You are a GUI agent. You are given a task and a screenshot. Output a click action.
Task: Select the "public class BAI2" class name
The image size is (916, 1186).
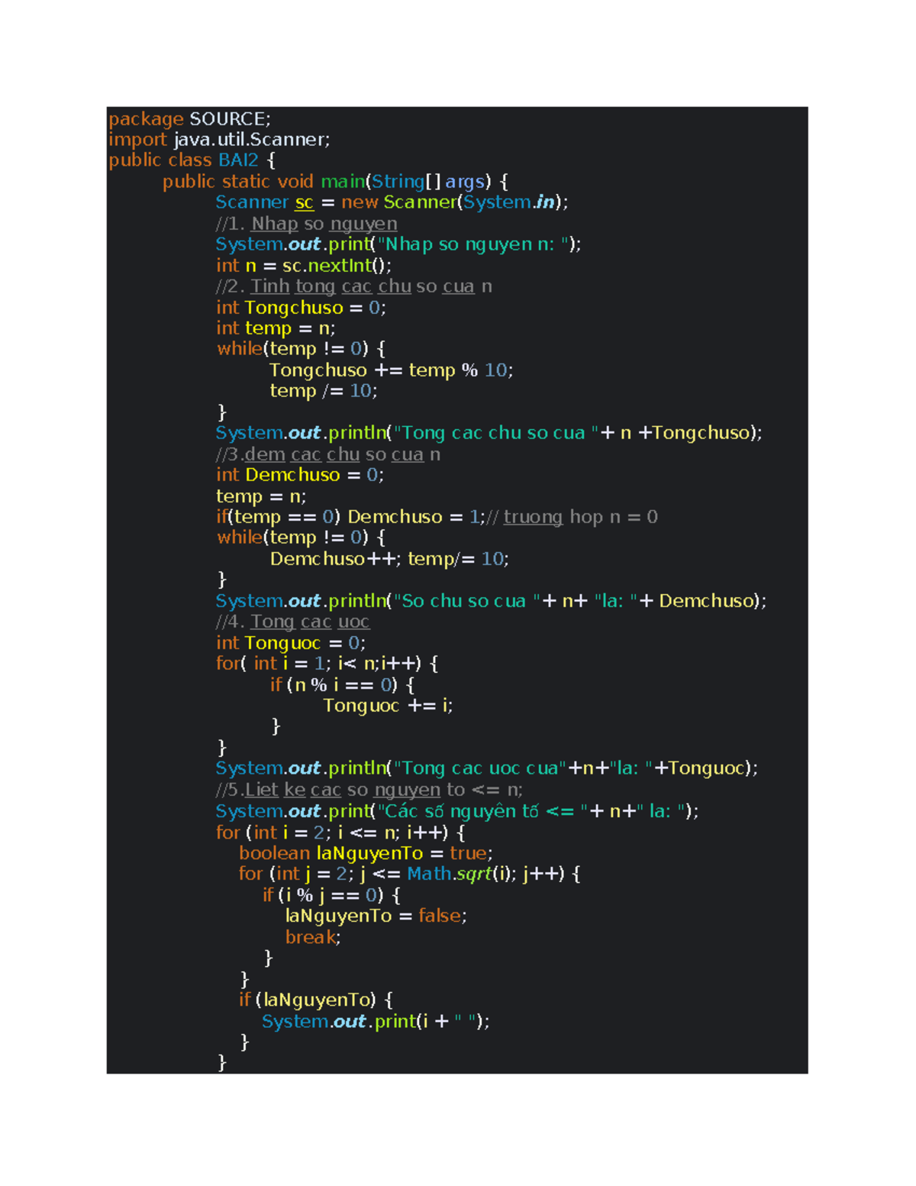point(237,160)
